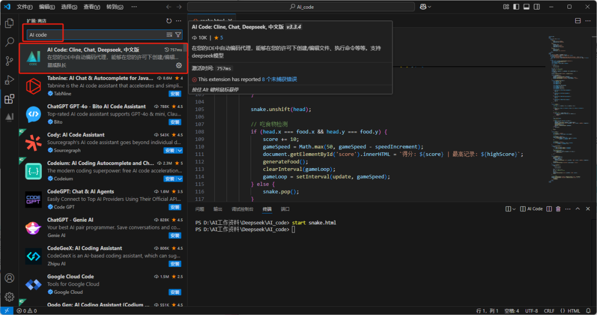The image size is (597, 315).
Task: Go back with the navigation arrow
Action: pos(169,7)
